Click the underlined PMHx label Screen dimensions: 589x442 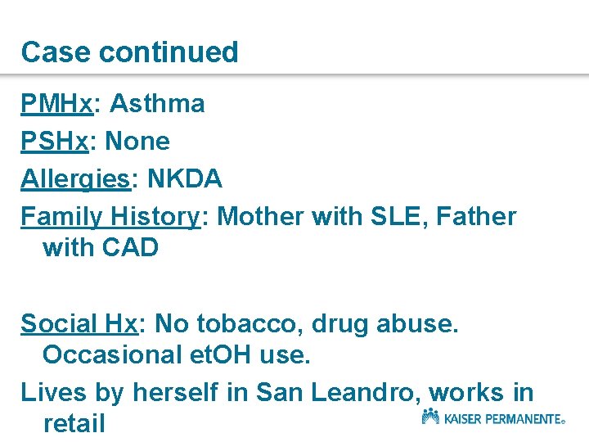[56, 104]
